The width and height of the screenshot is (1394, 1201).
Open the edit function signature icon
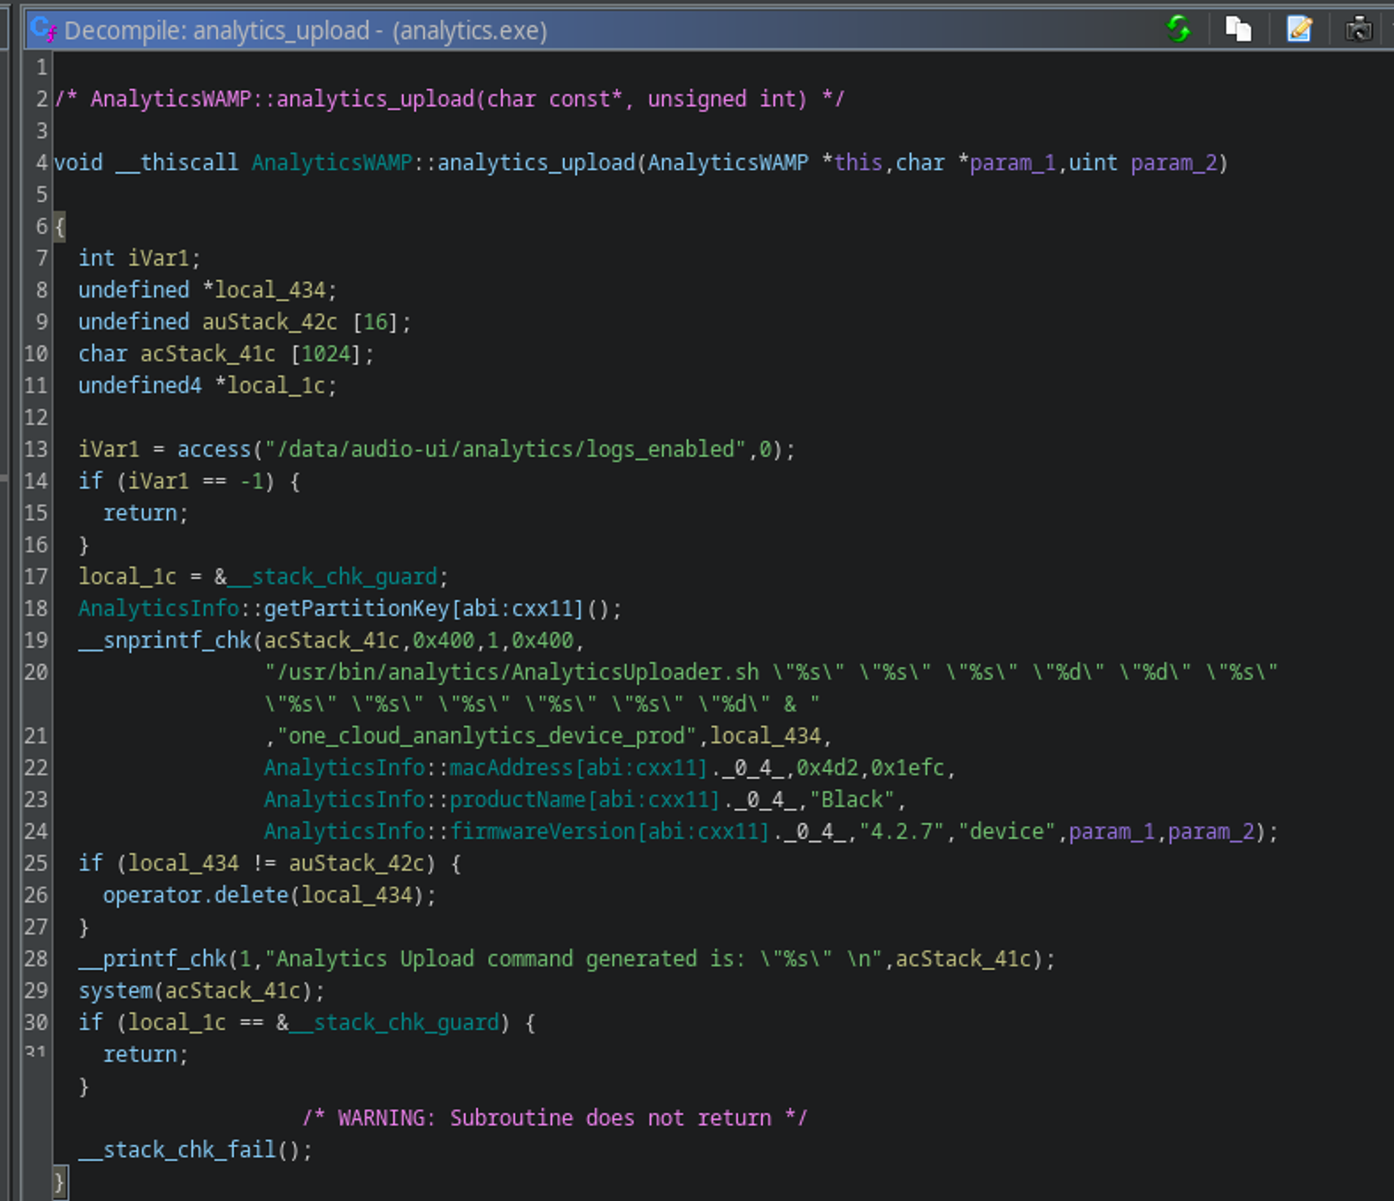click(x=1299, y=29)
